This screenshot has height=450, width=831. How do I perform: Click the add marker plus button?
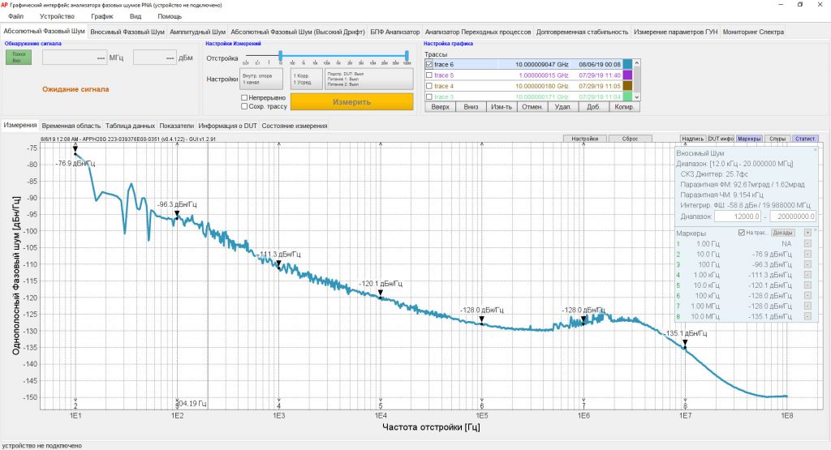(807, 233)
